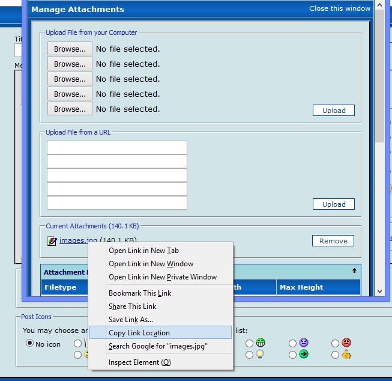
Task: Select radio button beside the purple sad face
Action: coord(292,343)
